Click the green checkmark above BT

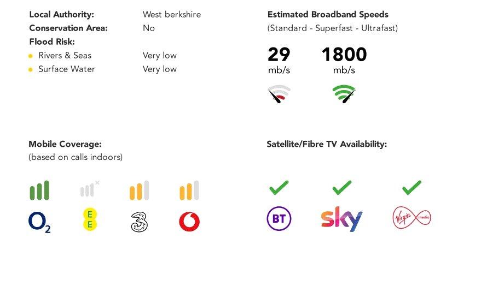tap(279, 188)
